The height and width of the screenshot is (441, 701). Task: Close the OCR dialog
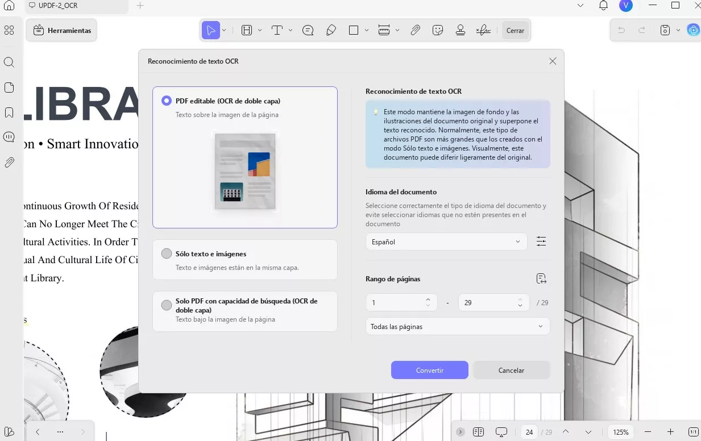553,61
